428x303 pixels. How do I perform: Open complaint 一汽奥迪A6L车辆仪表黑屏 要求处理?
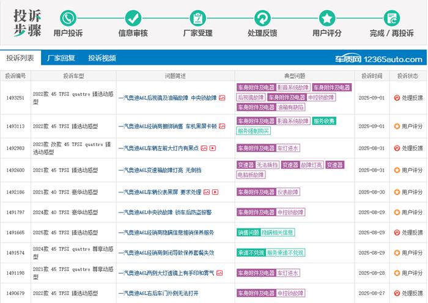tap(160, 192)
